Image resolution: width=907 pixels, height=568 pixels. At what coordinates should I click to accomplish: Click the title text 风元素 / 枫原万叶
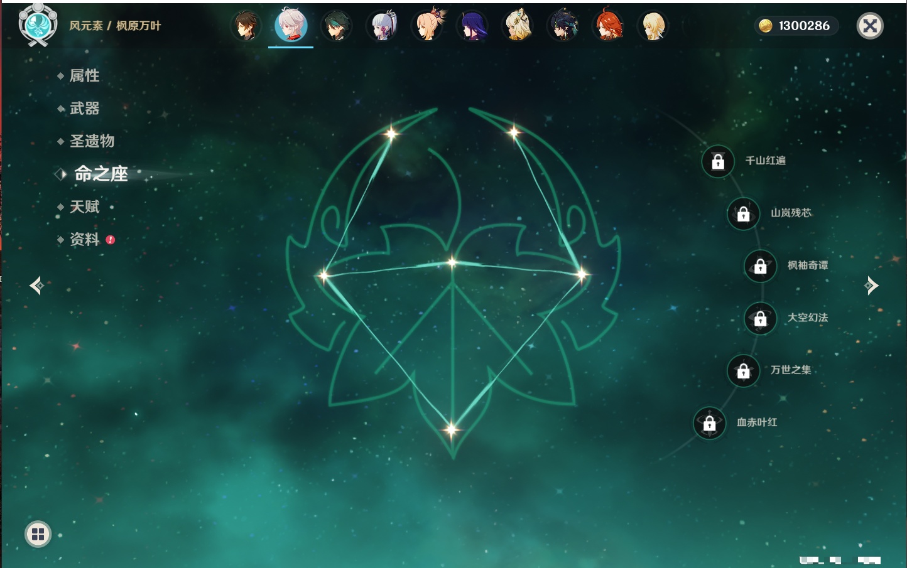115,26
